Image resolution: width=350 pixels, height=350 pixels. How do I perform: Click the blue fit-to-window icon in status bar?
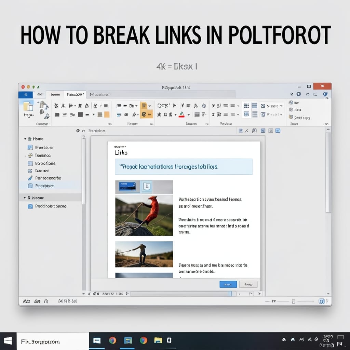pyautogui.click(x=321, y=301)
